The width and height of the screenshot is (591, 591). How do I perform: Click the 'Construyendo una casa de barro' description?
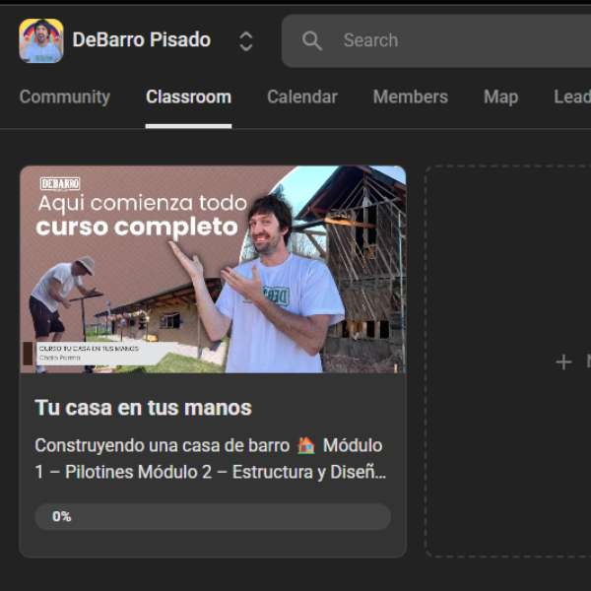pos(211,458)
